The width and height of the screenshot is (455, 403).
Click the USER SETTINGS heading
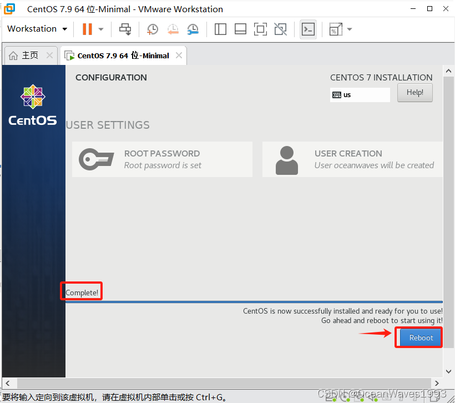[x=108, y=125]
